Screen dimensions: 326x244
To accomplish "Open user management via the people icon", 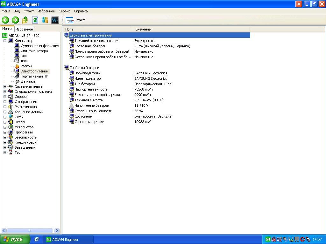I will (x=45, y=20).
